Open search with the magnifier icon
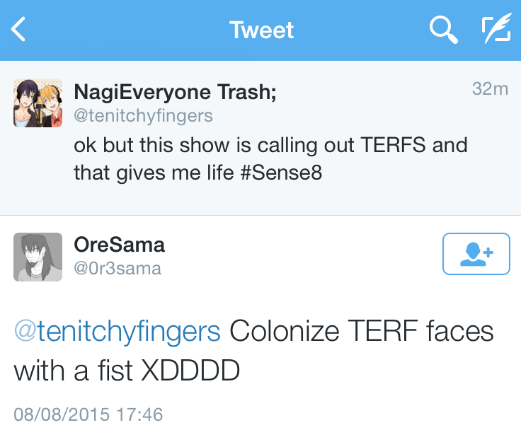Image resolution: width=521 pixels, height=442 pixels. click(x=443, y=30)
